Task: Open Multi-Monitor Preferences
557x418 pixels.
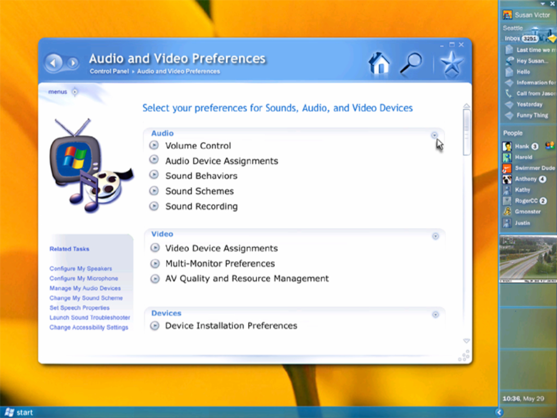Action: click(x=219, y=263)
